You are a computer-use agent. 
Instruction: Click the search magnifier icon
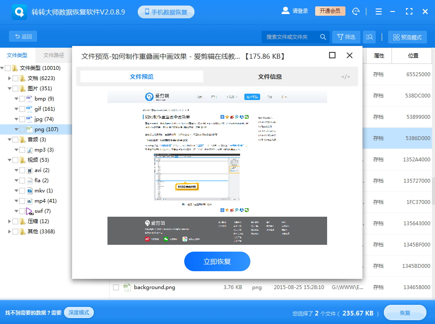pos(323,37)
